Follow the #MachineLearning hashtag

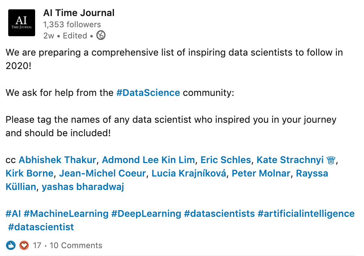(66, 213)
